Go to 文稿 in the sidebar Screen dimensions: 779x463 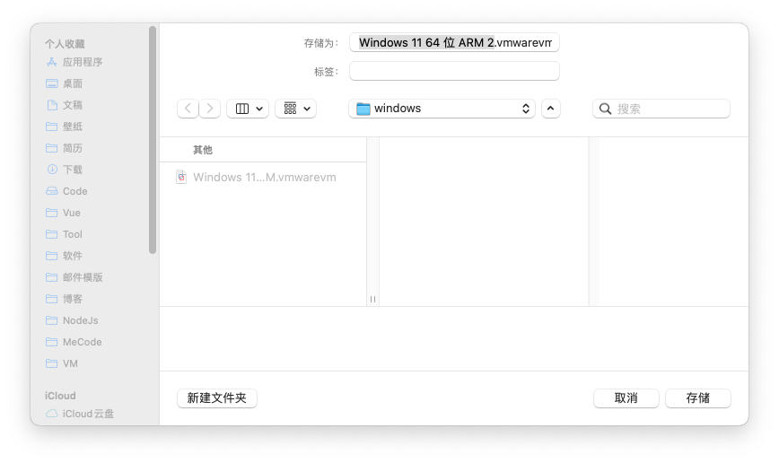(x=73, y=105)
